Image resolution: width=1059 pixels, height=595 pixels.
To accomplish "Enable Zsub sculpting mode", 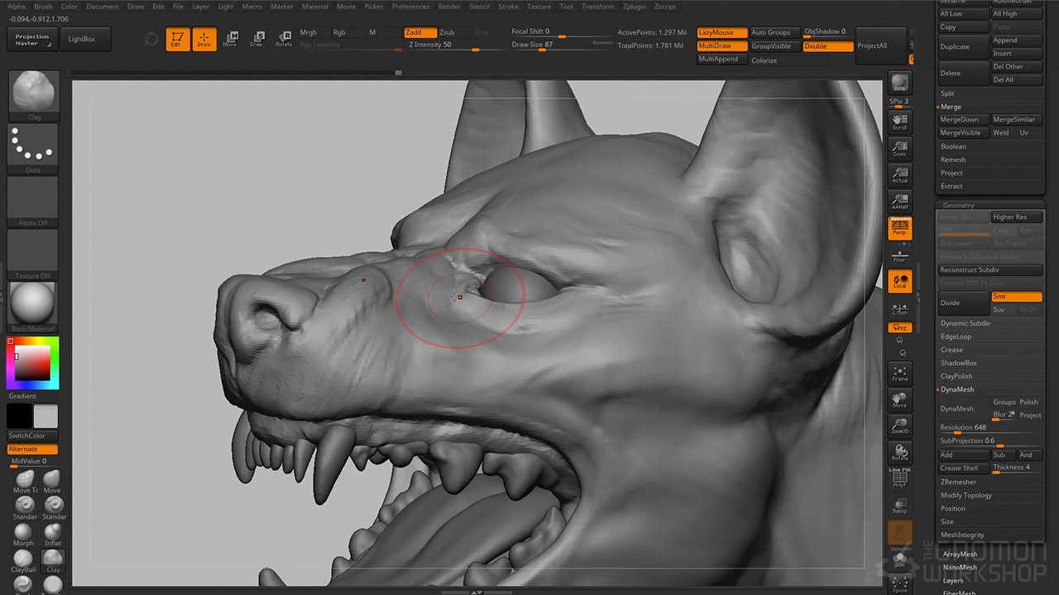I will pos(448,32).
